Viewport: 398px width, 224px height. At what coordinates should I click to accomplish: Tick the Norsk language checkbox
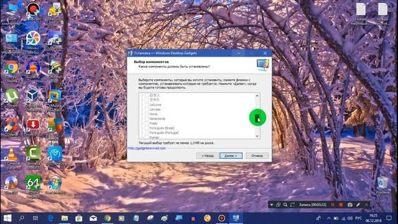(147, 114)
